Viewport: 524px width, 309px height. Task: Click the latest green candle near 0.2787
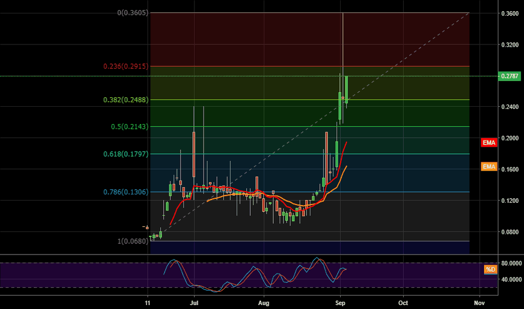click(x=346, y=89)
